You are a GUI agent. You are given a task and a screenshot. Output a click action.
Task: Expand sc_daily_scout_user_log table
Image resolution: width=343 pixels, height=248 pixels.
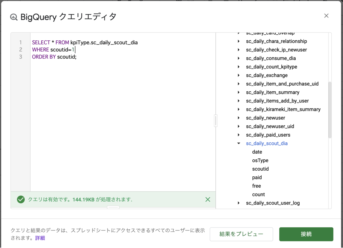click(239, 203)
